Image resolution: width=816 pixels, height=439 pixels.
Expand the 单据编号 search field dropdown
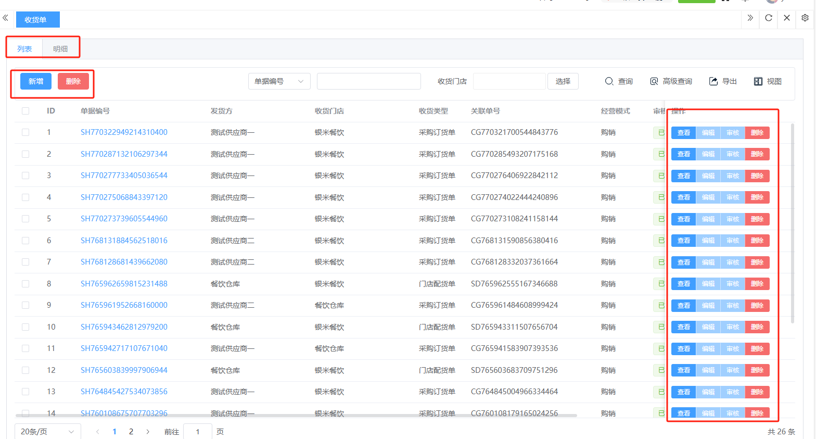pyautogui.click(x=279, y=81)
